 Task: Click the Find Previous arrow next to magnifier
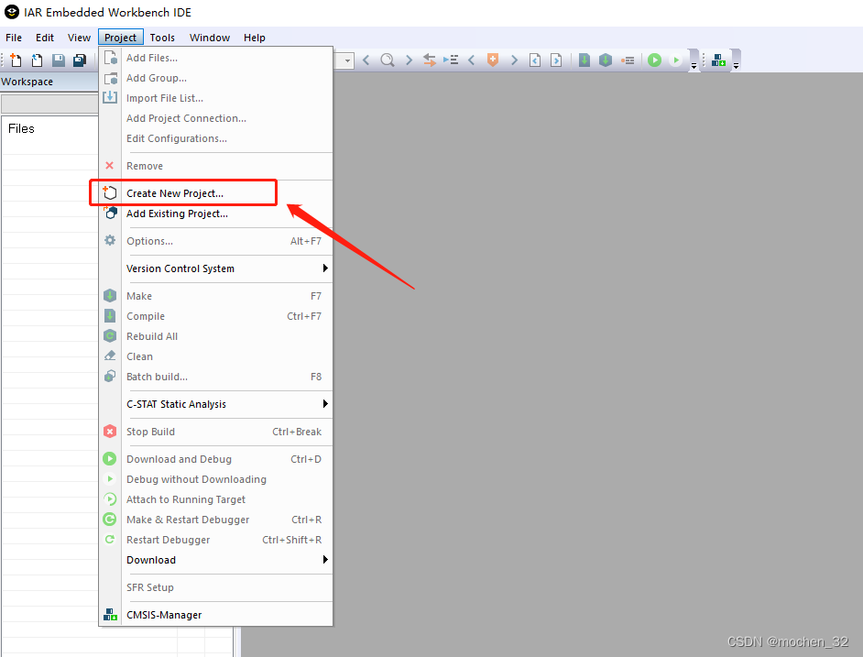(x=366, y=60)
